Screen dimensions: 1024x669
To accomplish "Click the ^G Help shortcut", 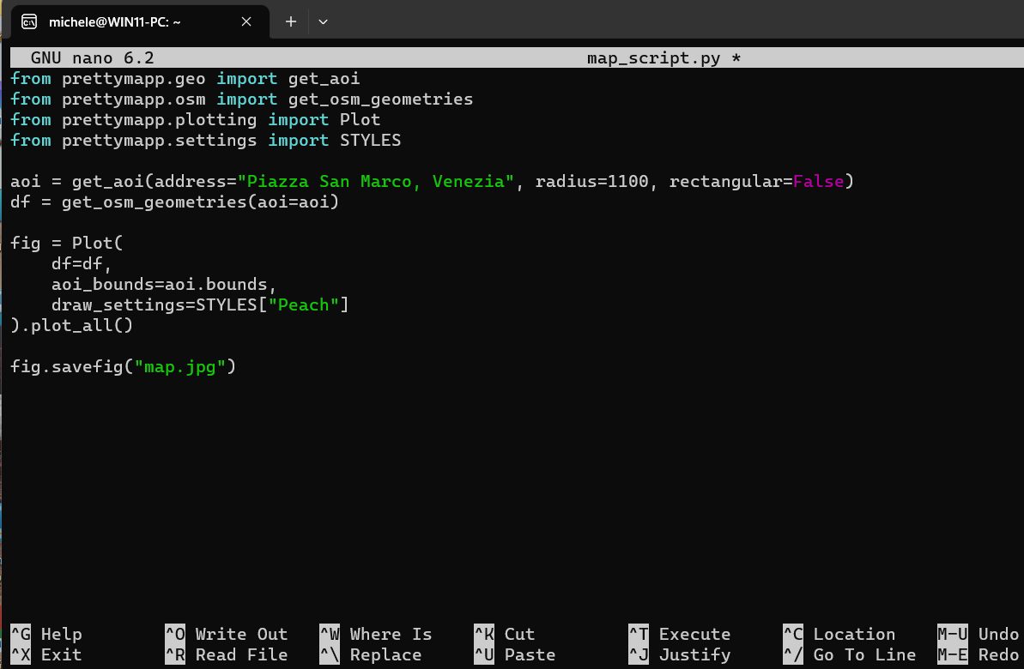I will 46,635.
